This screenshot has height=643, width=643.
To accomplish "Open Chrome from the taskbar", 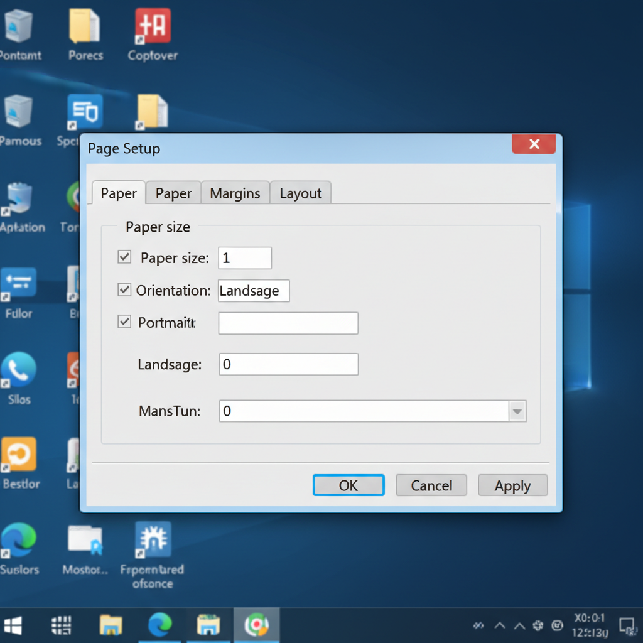I will (256, 625).
